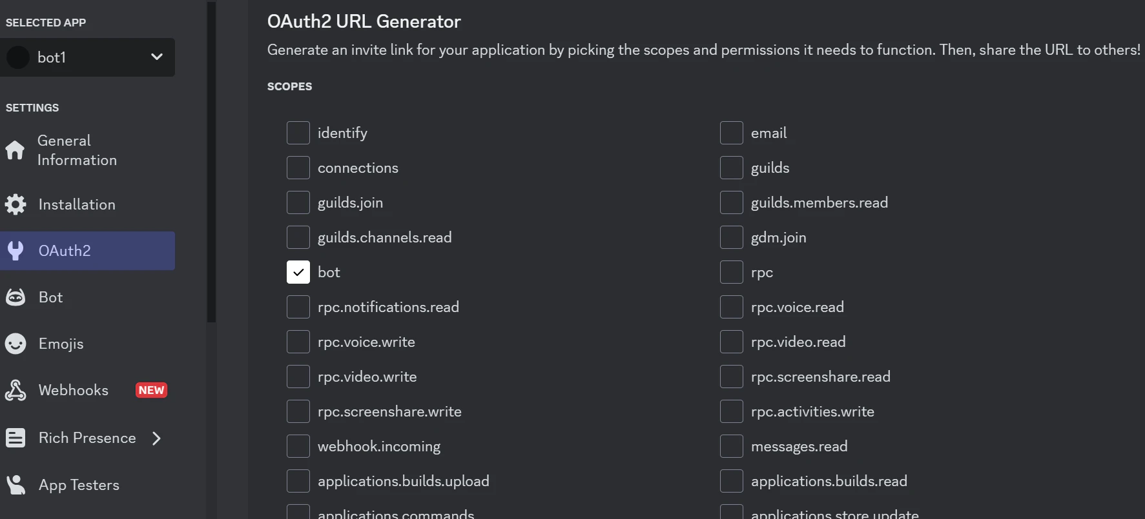The width and height of the screenshot is (1145, 519).
Task: Select the guilds.members.read scope checkbox
Action: click(732, 202)
